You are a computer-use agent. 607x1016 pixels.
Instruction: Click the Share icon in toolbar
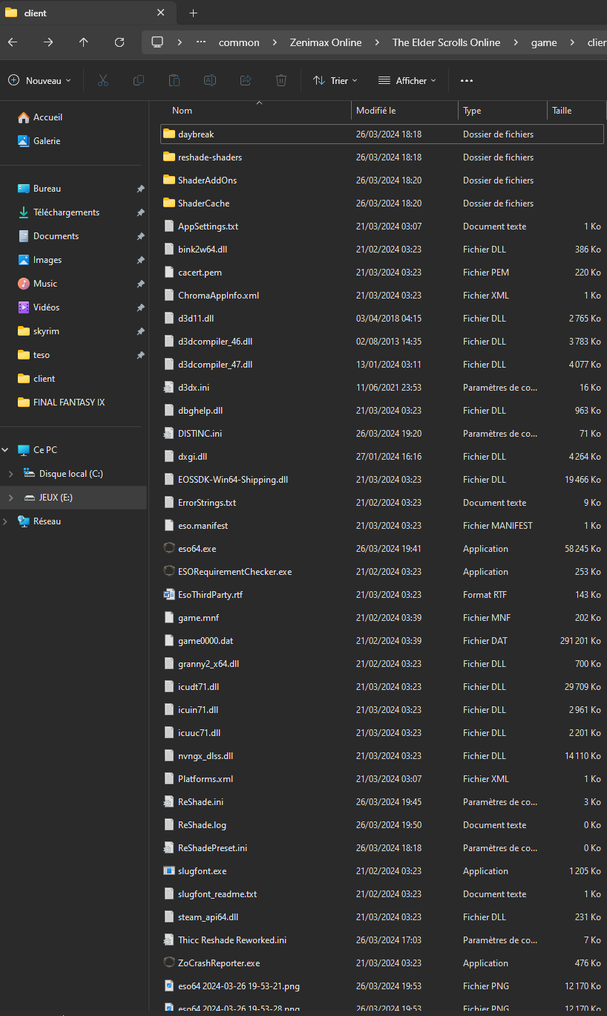[246, 80]
